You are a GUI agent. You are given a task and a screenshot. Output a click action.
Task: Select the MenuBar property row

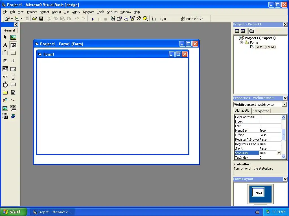[258, 130]
